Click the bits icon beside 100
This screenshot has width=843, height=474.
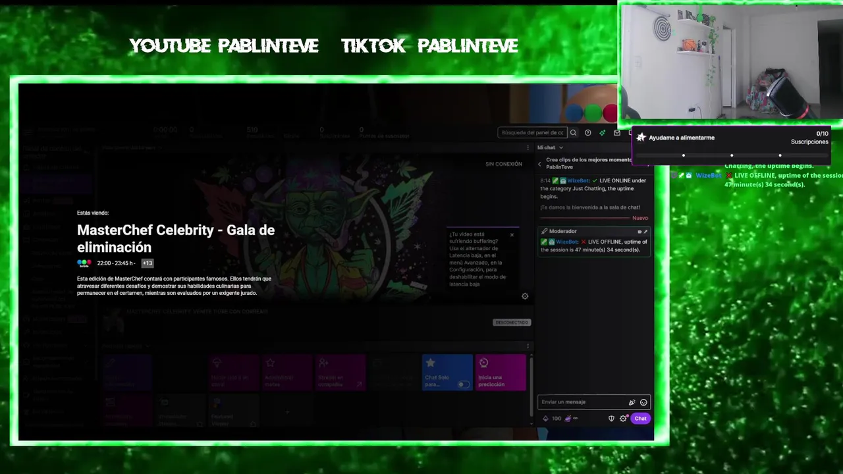[x=545, y=419]
